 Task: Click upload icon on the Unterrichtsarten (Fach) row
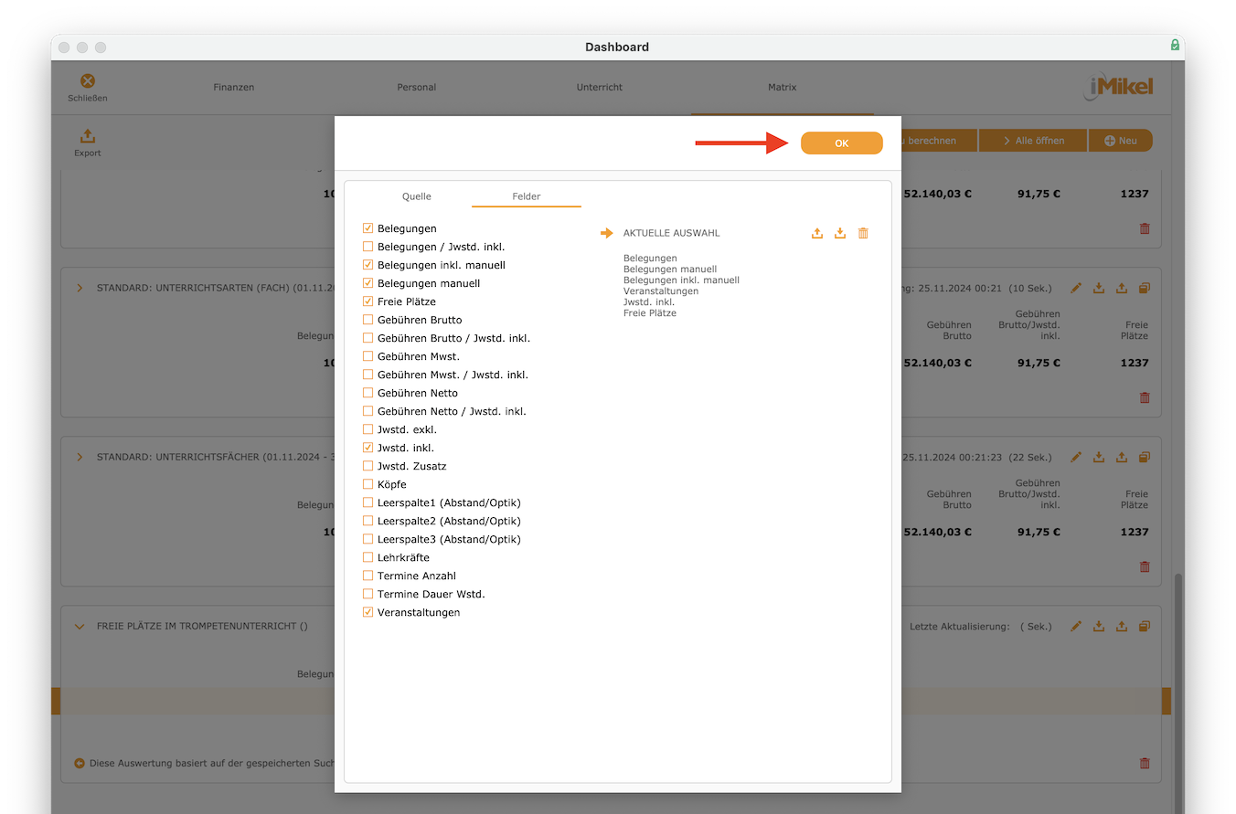pyautogui.click(x=1122, y=288)
